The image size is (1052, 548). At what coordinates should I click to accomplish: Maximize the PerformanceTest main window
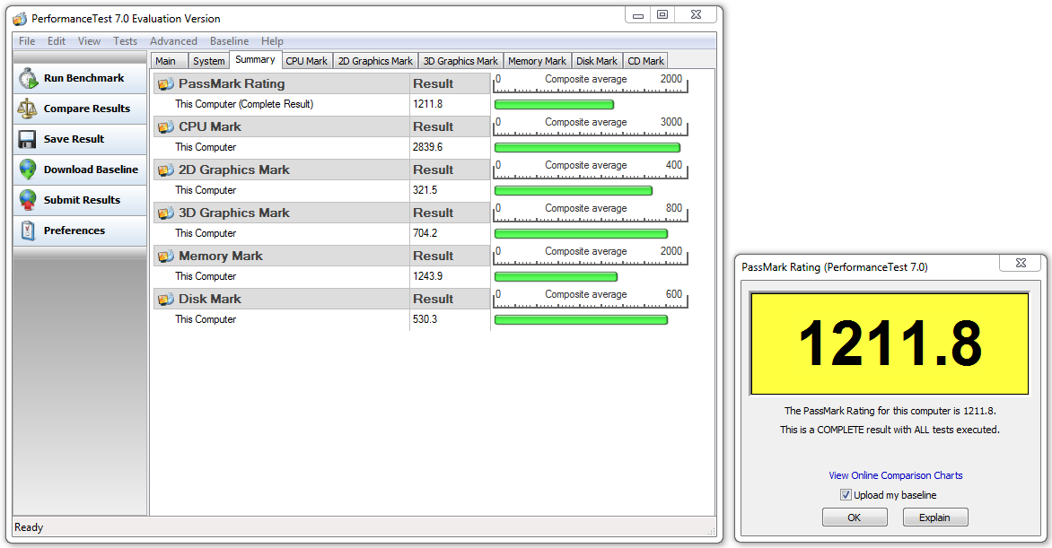pyautogui.click(x=662, y=14)
